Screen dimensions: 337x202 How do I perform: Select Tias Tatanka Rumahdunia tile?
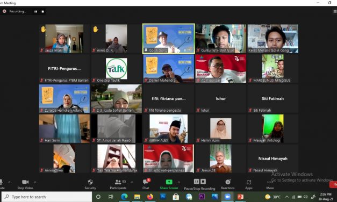tap(116, 158)
